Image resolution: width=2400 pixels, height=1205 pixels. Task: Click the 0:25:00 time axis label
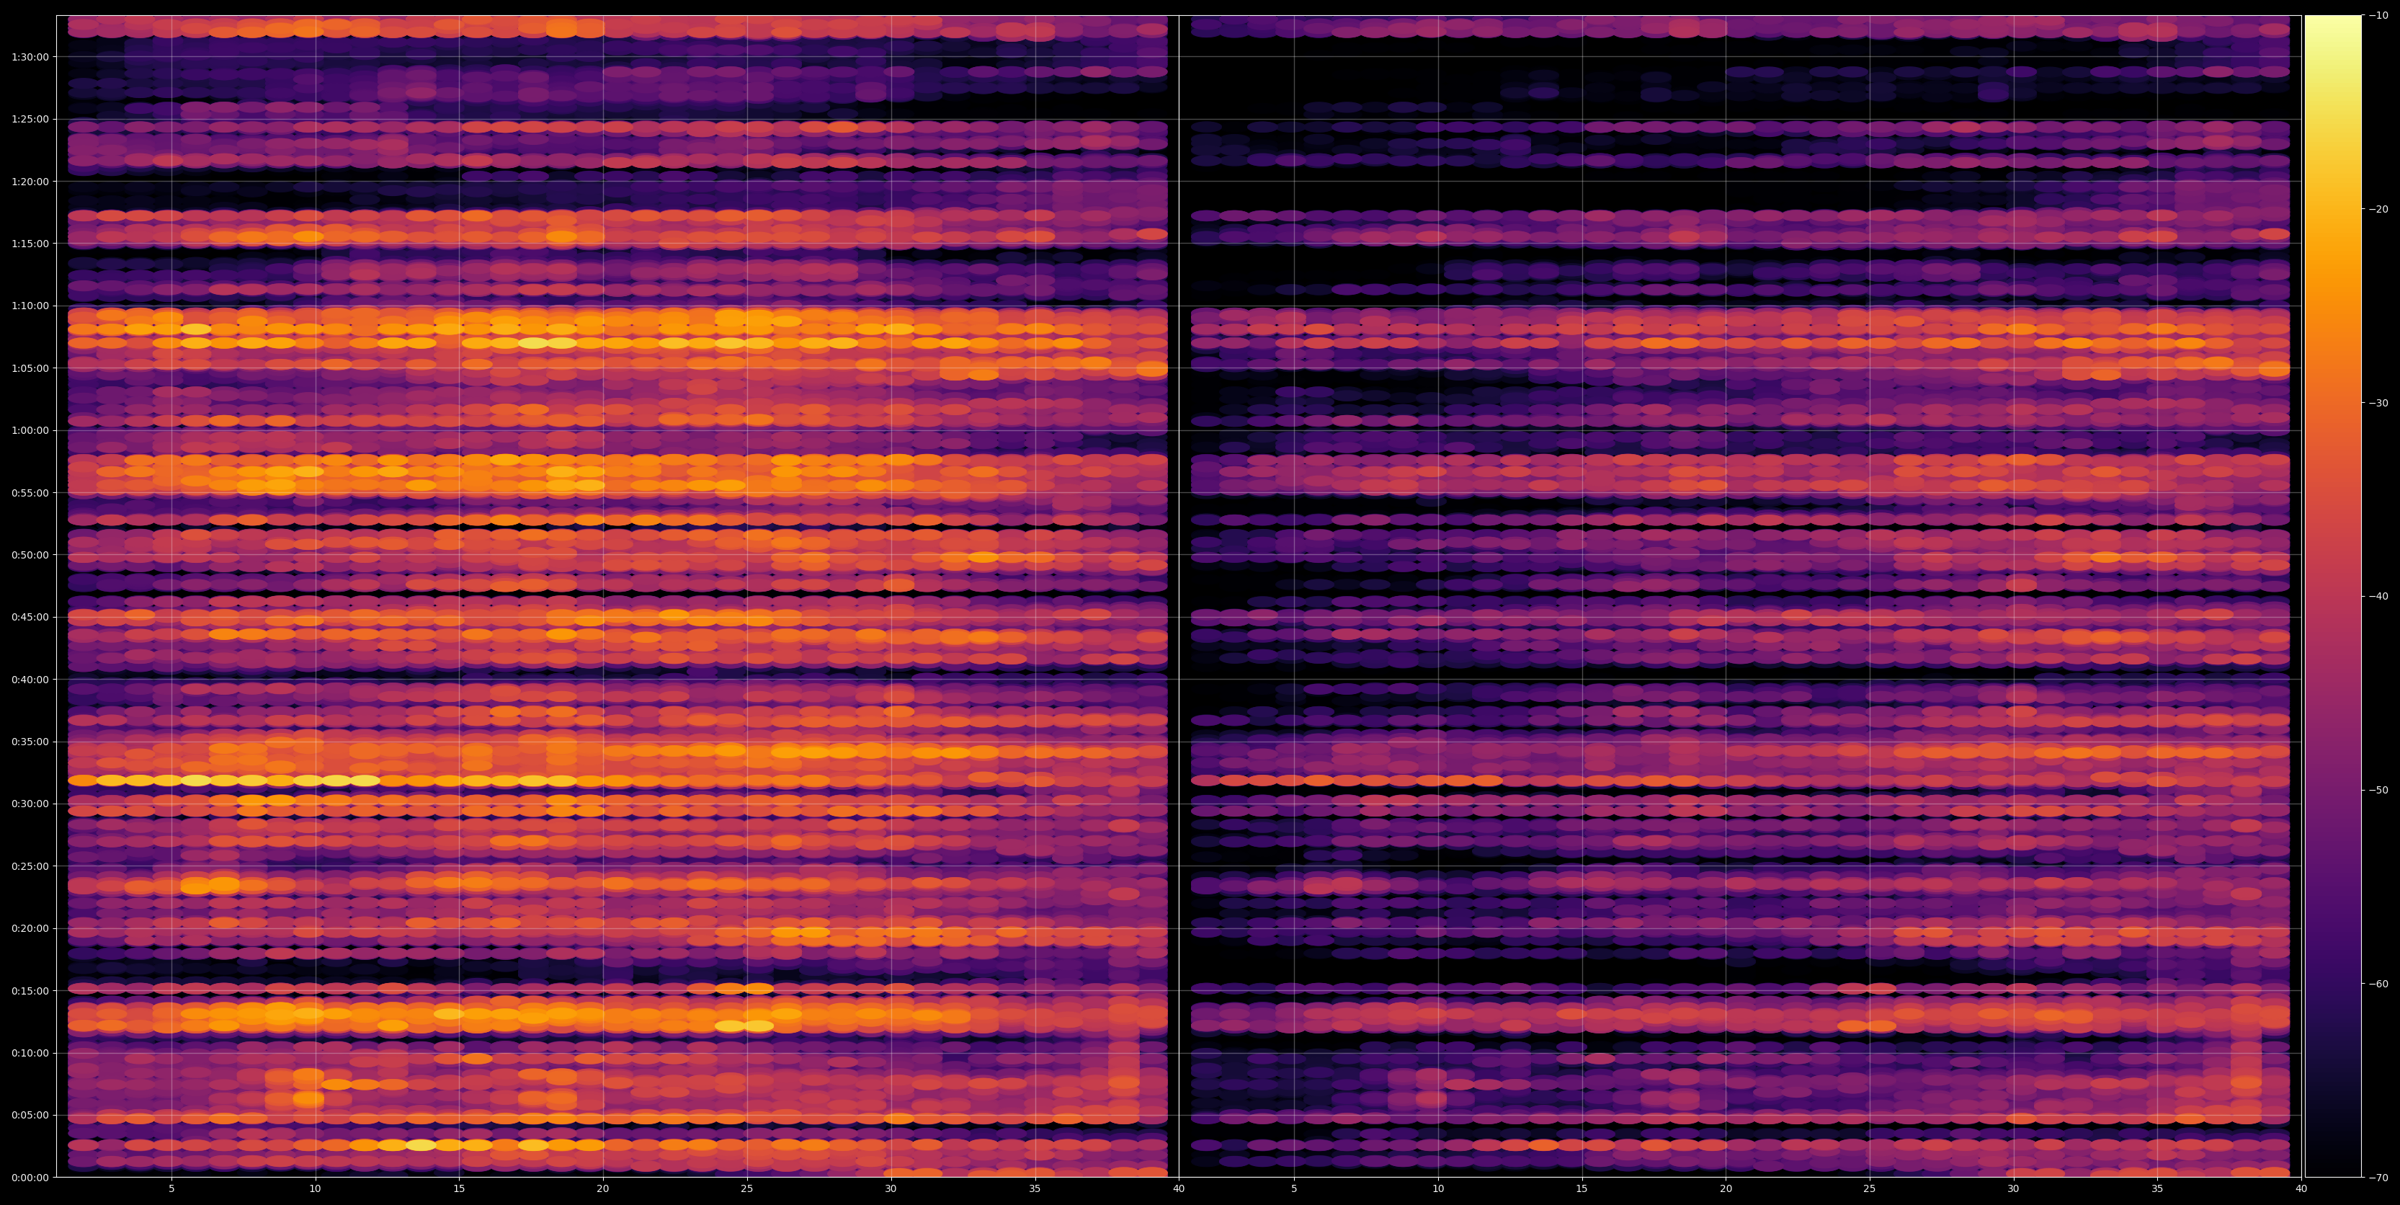click(30, 866)
